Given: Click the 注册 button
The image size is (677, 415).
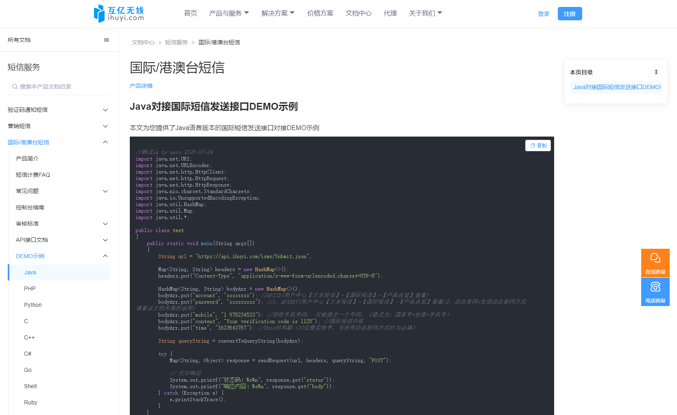Looking at the screenshot, I should click(570, 13).
